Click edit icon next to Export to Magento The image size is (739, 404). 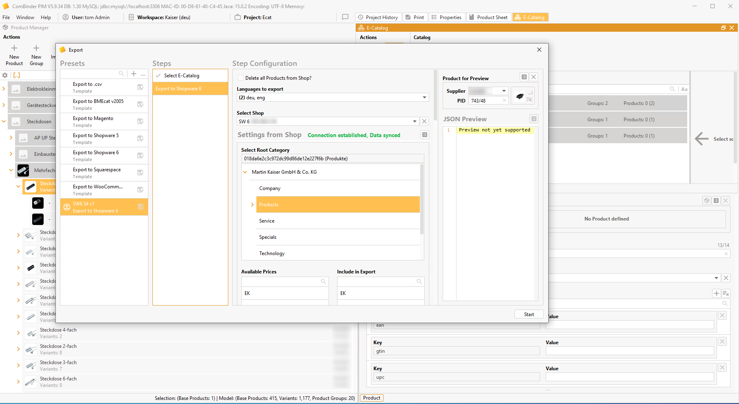point(140,121)
